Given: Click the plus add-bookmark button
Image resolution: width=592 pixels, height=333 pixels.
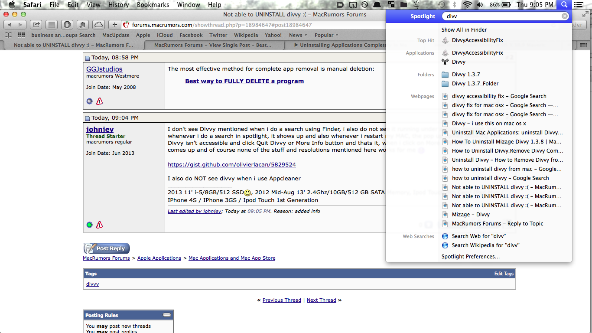Looking at the screenshot, I should [x=114, y=25].
